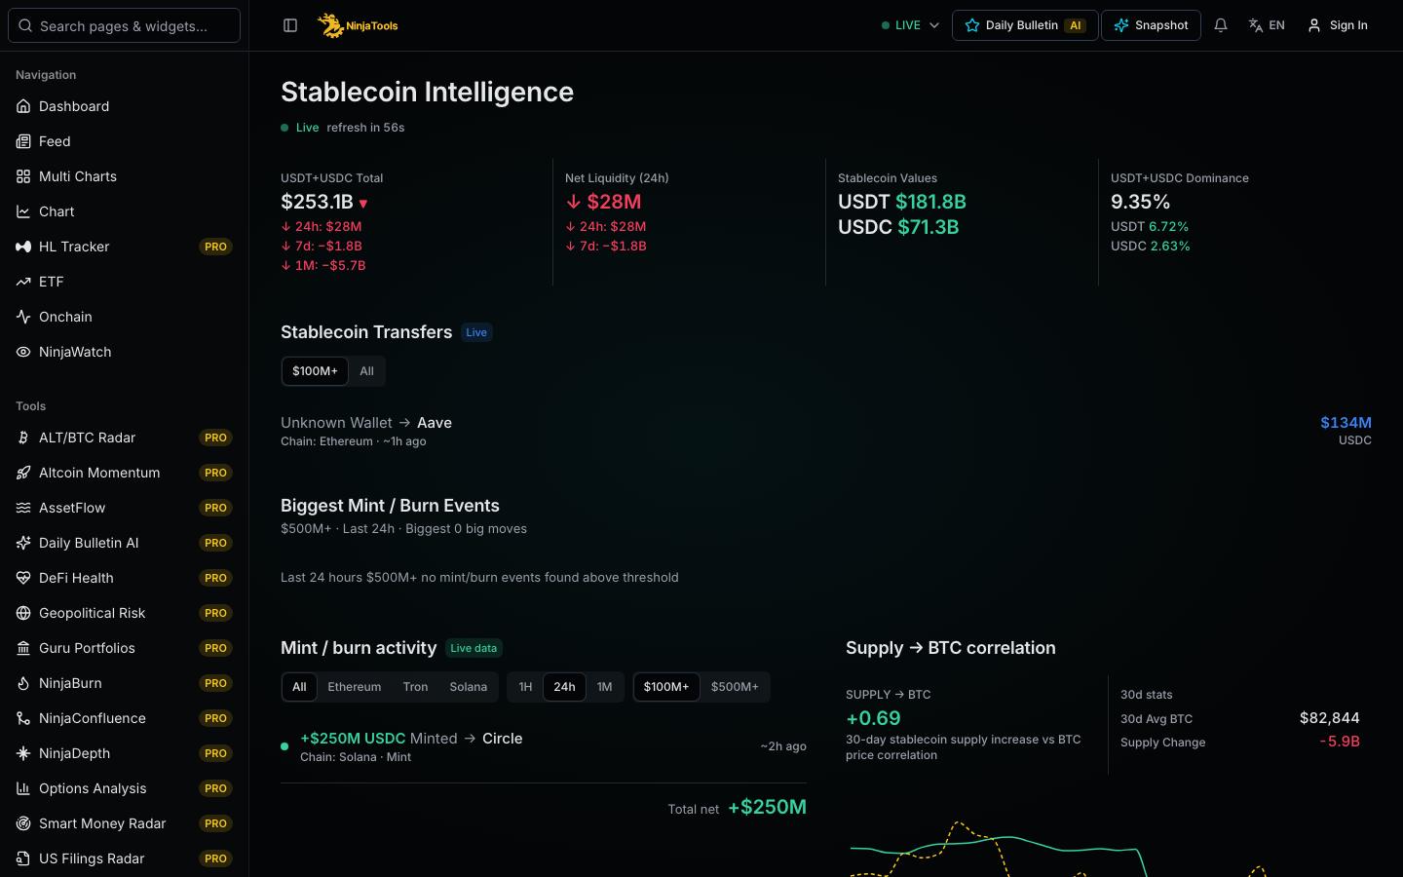Click the Chart line icon
Image resolution: width=1403 pixels, height=877 pixels.
(x=23, y=211)
